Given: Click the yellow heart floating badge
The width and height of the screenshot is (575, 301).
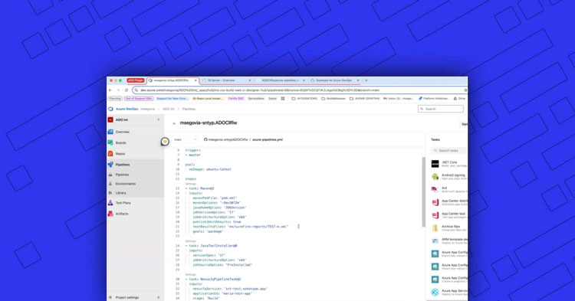Looking at the screenshot, I should tap(165, 142).
